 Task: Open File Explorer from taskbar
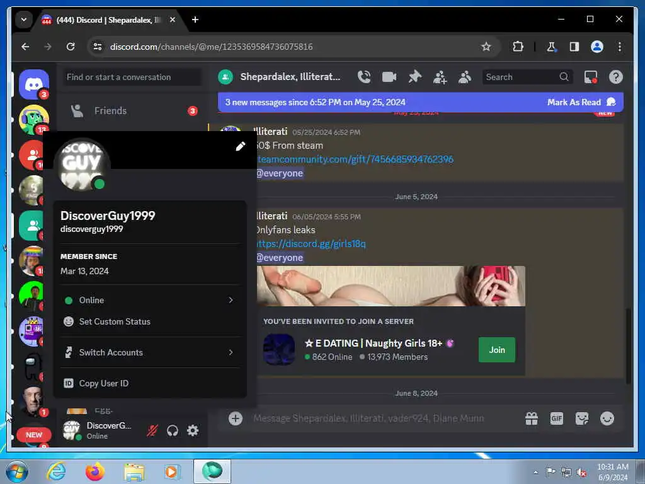coord(134,472)
